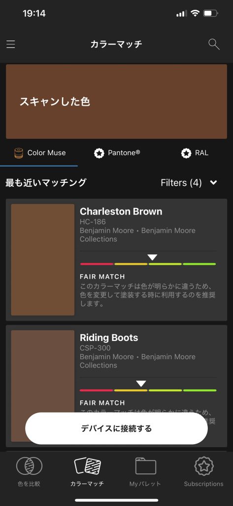Click the battery status icon

[211, 13]
